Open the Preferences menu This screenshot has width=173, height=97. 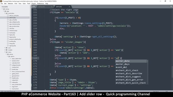40,4
